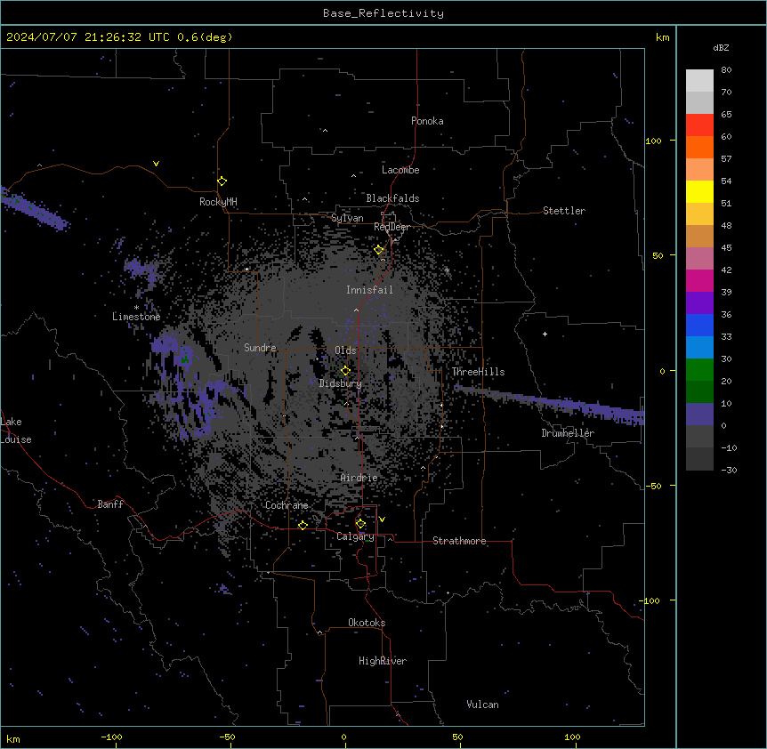Pick the orange swatch between 60 and 57 dBZ
767x749 pixels.
tap(699, 147)
